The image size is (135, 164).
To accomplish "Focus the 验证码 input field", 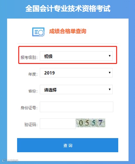I will [58, 124].
